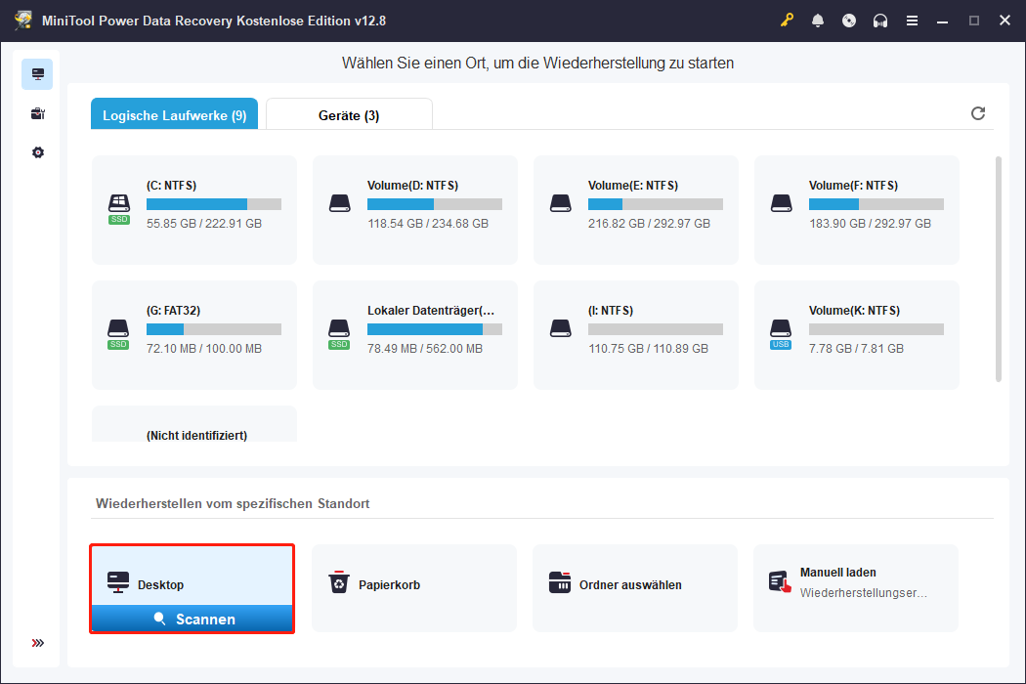Click the 'Scannen' button on Desktop
The image size is (1026, 684).
(192, 619)
